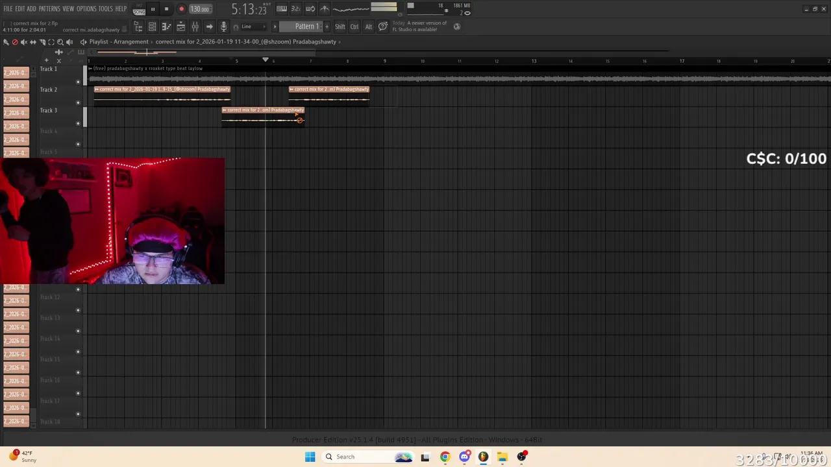This screenshot has width=831, height=467.
Task: Click the 130.000 tempo field
Action: coord(201,9)
